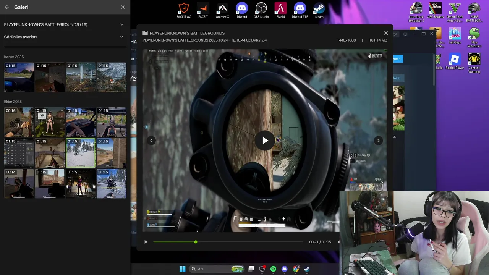The width and height of the screenshot is (489, 275).
Task: Launch ARC Raiders shortcut
Action: (x=436, y=10)
